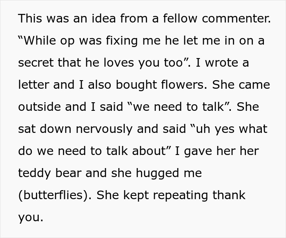
Task: Click the word "hugged"
Action: pos(159,173)
